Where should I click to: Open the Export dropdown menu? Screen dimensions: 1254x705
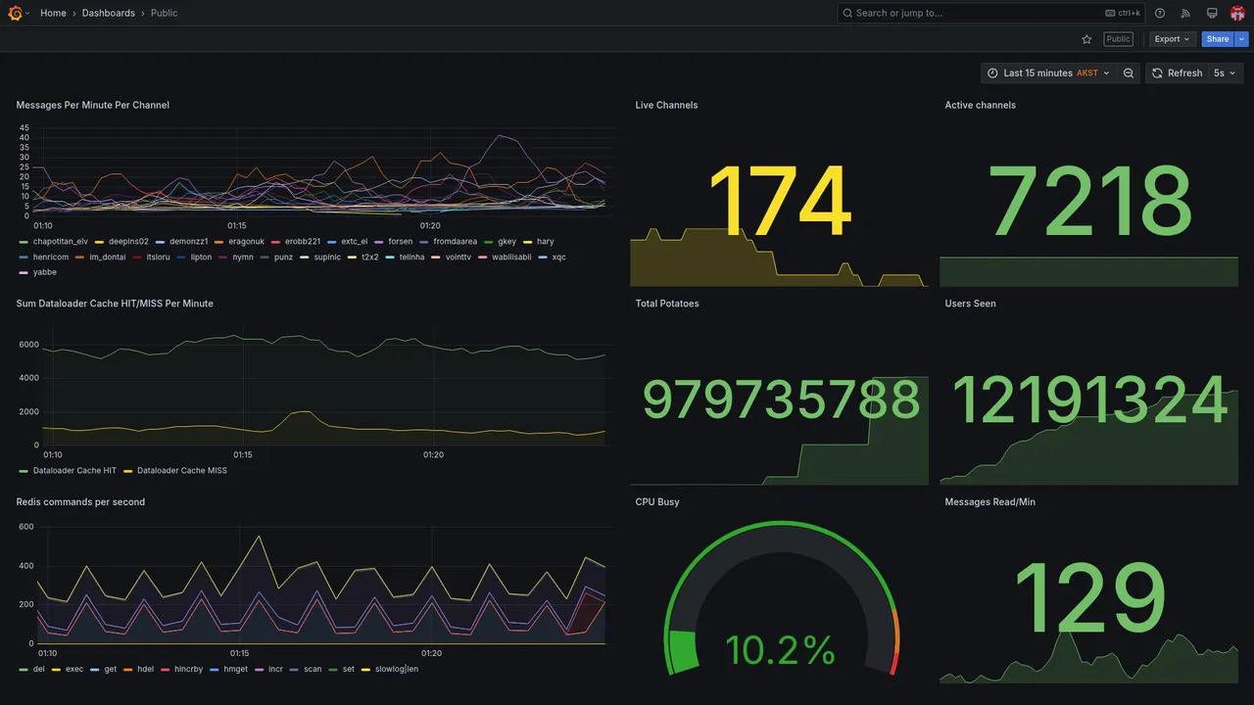click(1172, 39)
